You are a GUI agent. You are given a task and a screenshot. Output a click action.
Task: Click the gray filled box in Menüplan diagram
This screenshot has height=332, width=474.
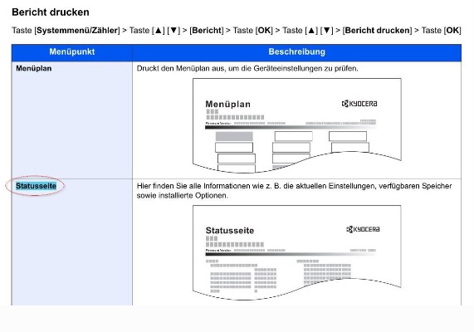click(234, 136)
